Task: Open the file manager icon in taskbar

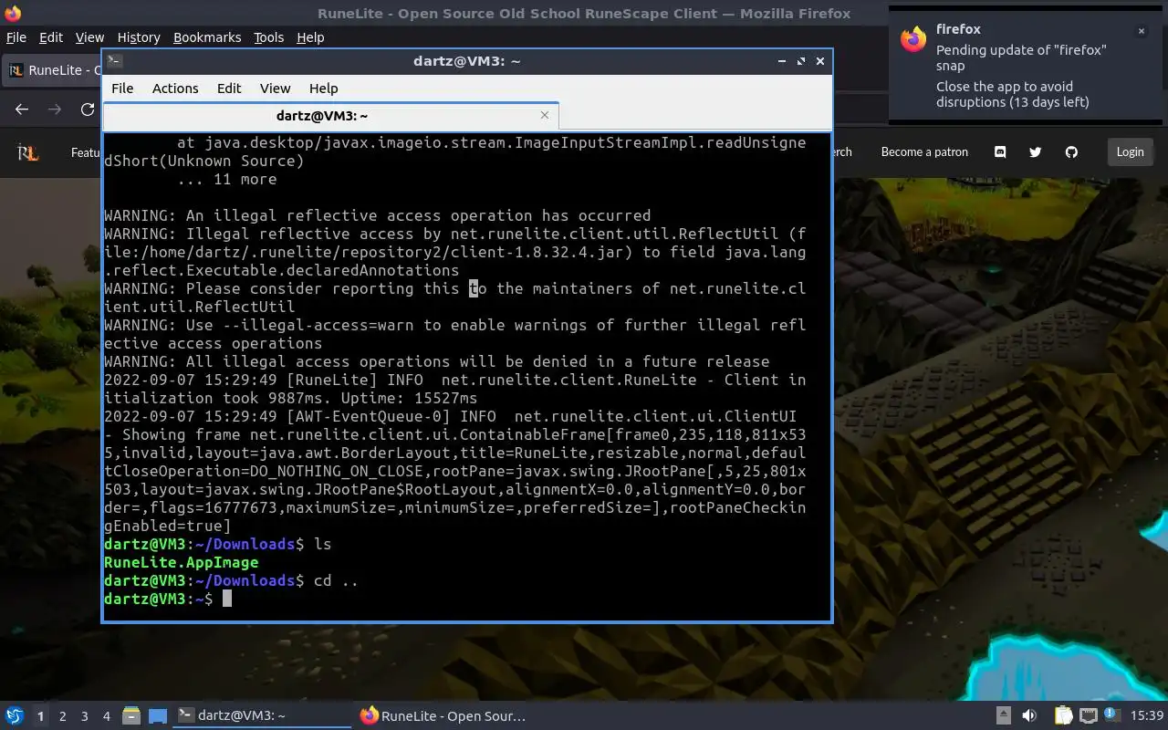Action: coord(131,715)
